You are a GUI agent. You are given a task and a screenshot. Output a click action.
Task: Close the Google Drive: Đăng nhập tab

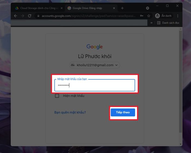click(114, 8)
